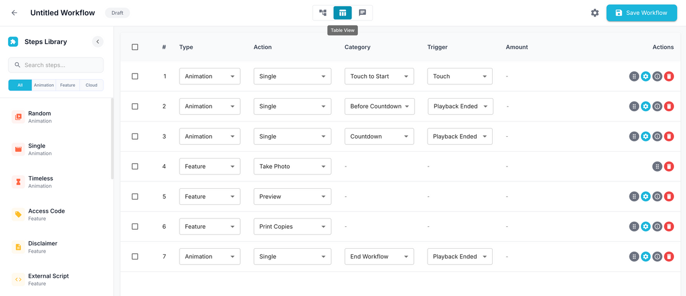Screen dimensions: 686x296
Task: Collapse the Steps Library panel
Action: (x=98, y=42)
